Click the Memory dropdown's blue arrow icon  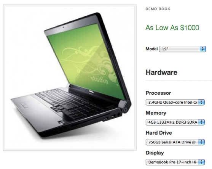[x=201, y=122]
